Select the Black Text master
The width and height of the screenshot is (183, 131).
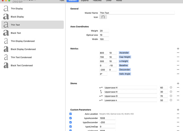coord(32,33)
